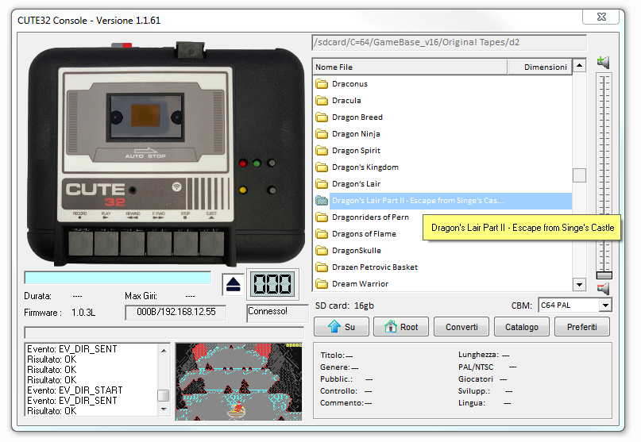
Task: Select Drazen Petrovic Basket folder icon
Action: click(322, 267)
